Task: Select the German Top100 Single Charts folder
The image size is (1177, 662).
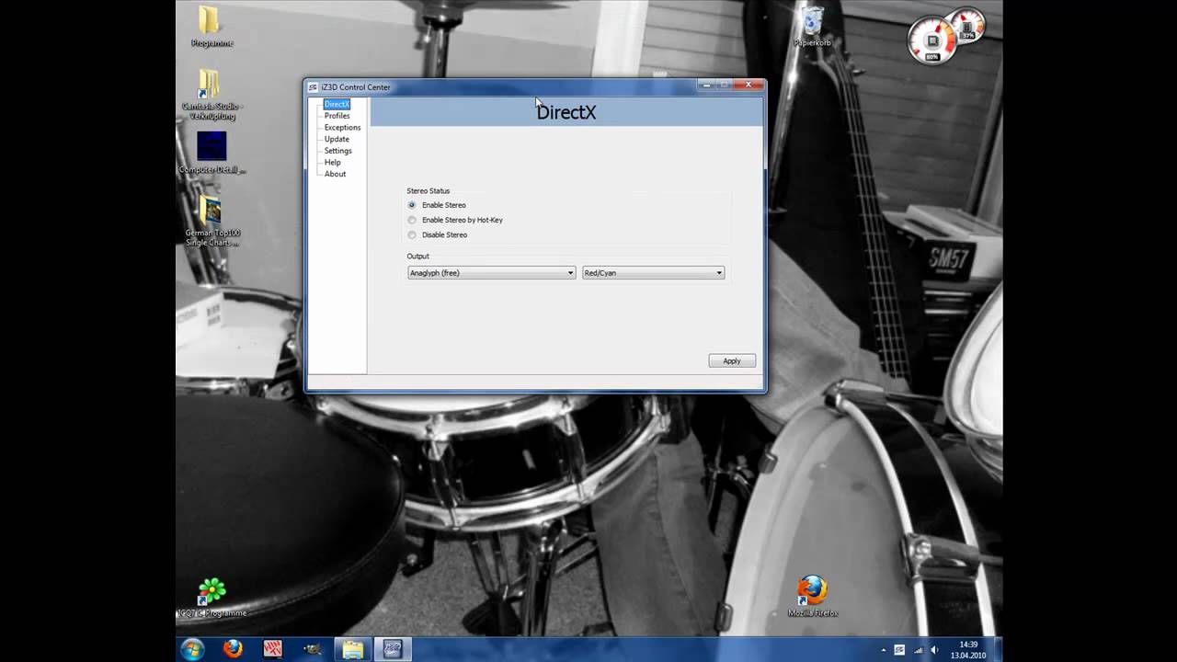Action: pyautogui.click(x=211, y=221)
